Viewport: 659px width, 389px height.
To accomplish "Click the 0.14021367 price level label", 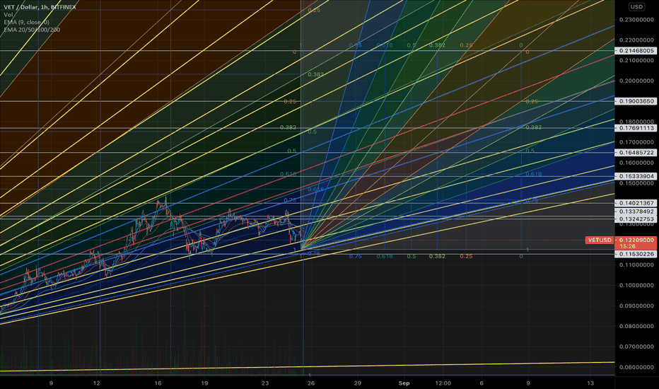I will [x=636, y=203].
